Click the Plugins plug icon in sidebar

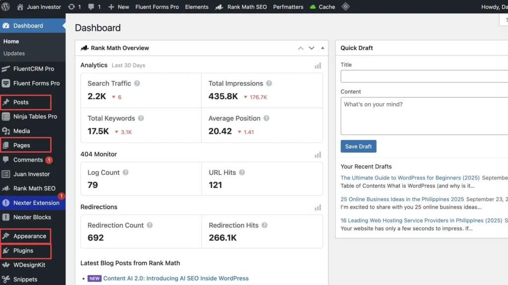(x=6, y=250)
